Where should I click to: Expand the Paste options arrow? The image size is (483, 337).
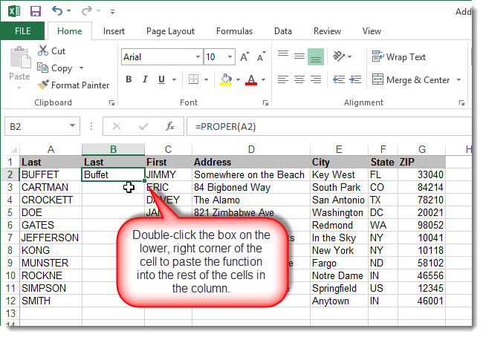point(19,88)
